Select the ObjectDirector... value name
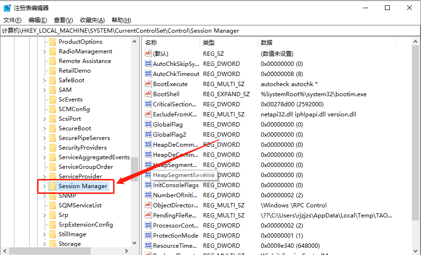The image size is (421, 255). 176,205
